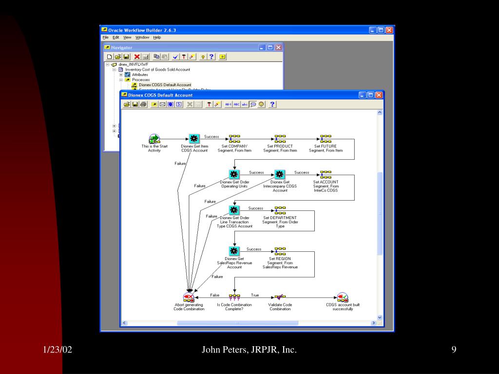This screenshot has width=499, height=374.
Task: Select COGS account built successfully end node
Action: [x=343, y=298]
